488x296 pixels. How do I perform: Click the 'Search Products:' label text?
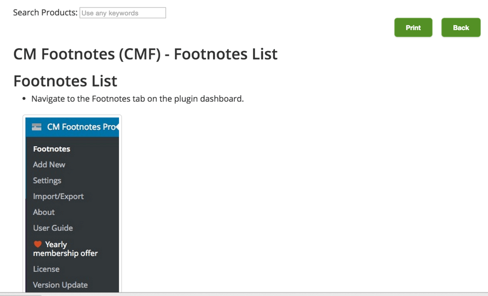point(45,12)
